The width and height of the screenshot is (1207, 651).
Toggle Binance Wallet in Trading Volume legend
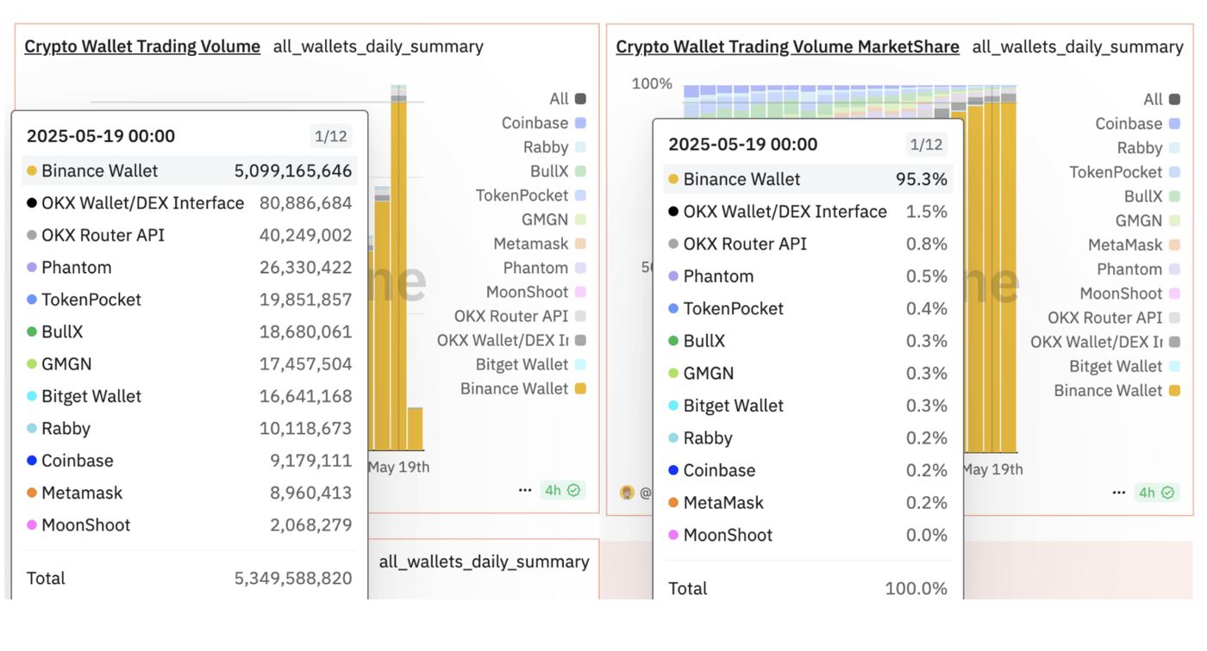pyautogui.click(x=523, y=388)
